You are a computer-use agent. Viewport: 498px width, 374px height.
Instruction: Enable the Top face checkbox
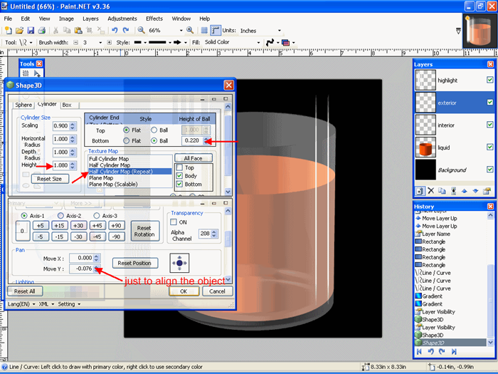click(179, 167)
